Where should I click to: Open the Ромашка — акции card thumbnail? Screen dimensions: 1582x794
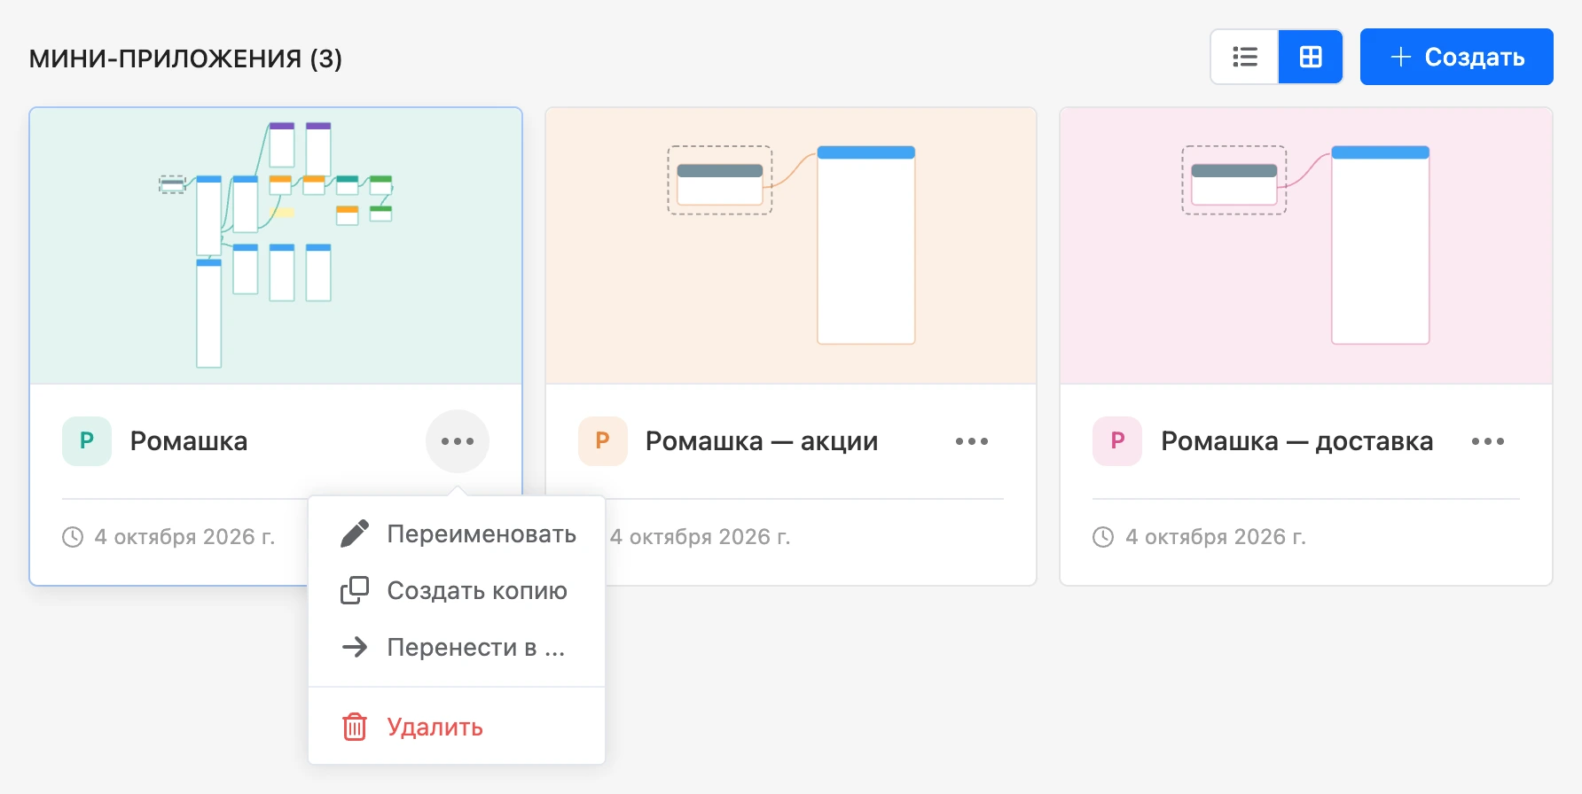791,246
